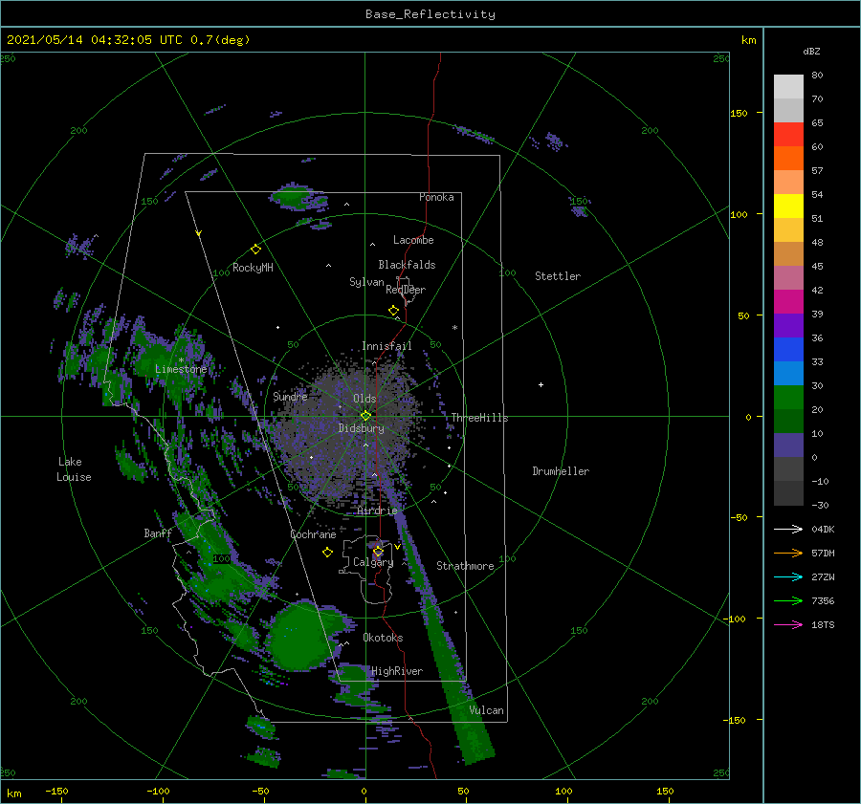Click the Banff town label
Image resolution: width=861 pixels, height=804 pixels.
[158, 533]
